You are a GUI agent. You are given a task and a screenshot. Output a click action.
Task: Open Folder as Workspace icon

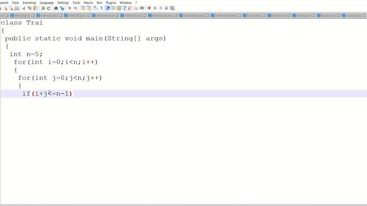[136, 8]
